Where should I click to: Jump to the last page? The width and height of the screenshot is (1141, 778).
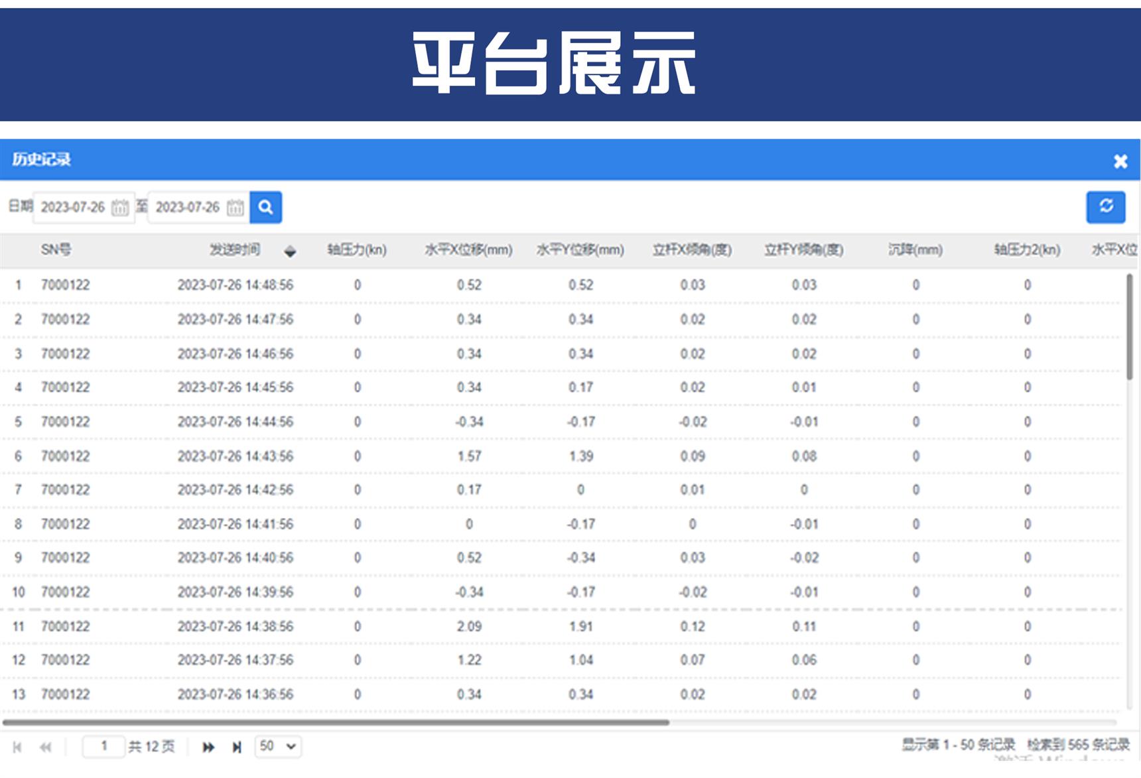click(237, 747)
